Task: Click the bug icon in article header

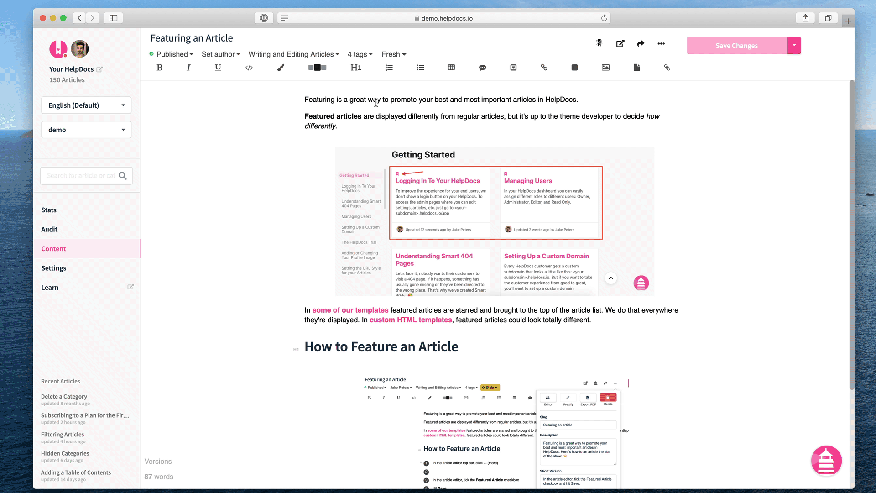Action: click(x=599, y=43)
